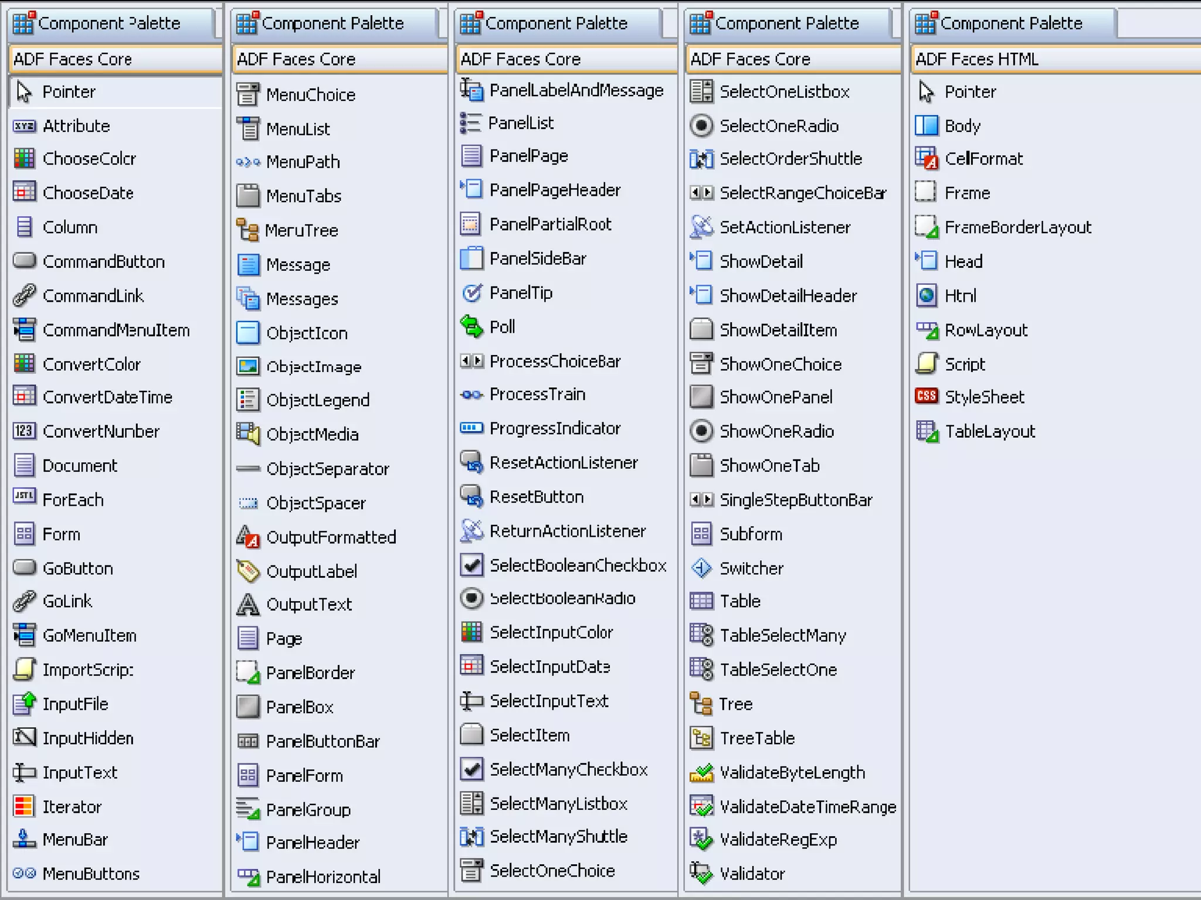
Task: Choose the SelectBooleanCheckbox component
Action: coord(577,565)
